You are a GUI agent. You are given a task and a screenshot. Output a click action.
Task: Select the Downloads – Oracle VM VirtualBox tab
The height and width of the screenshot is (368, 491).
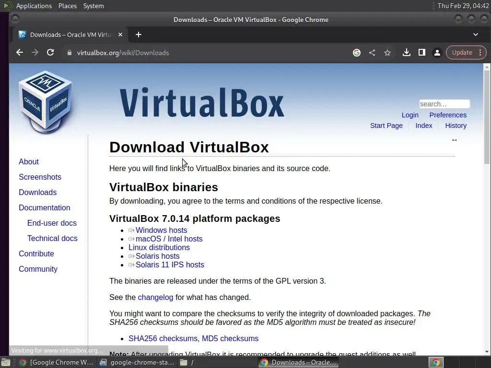(x=70, y=34)
